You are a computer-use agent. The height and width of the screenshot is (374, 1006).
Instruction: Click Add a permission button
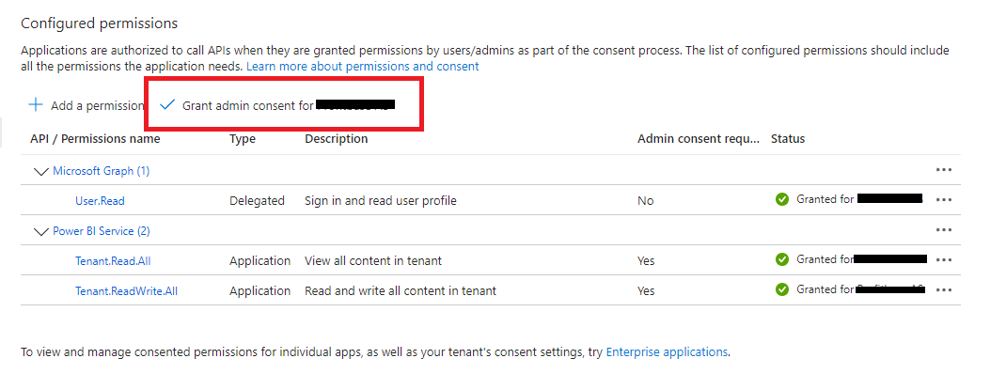[x=86, y=105]
